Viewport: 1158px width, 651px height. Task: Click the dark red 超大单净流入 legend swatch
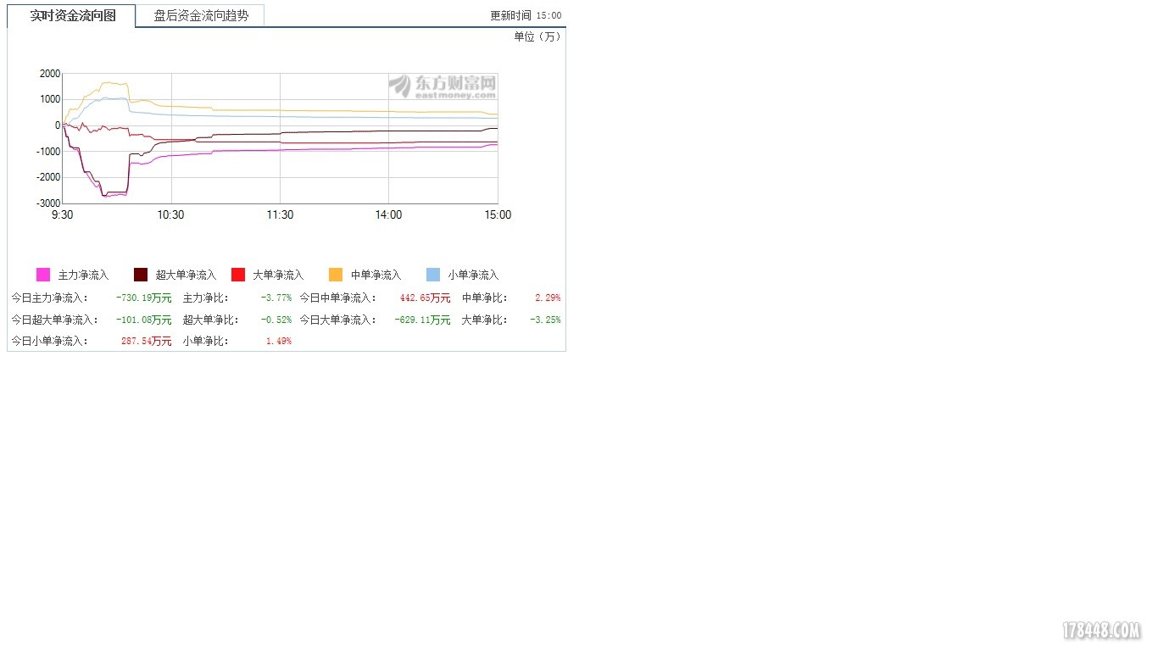tap(141, 275)
